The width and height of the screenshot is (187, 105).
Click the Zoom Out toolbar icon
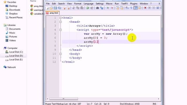(x=112, y=8)
